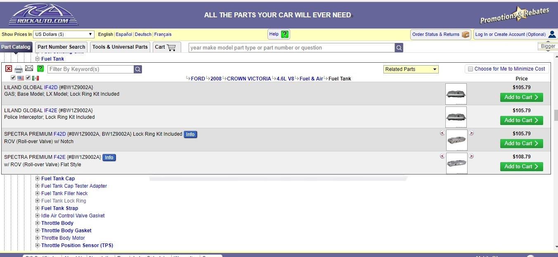Expand Fuel Tank Cap Tester Adapter
The height and width of the screenshot is (257, 558).
point(37,186)
